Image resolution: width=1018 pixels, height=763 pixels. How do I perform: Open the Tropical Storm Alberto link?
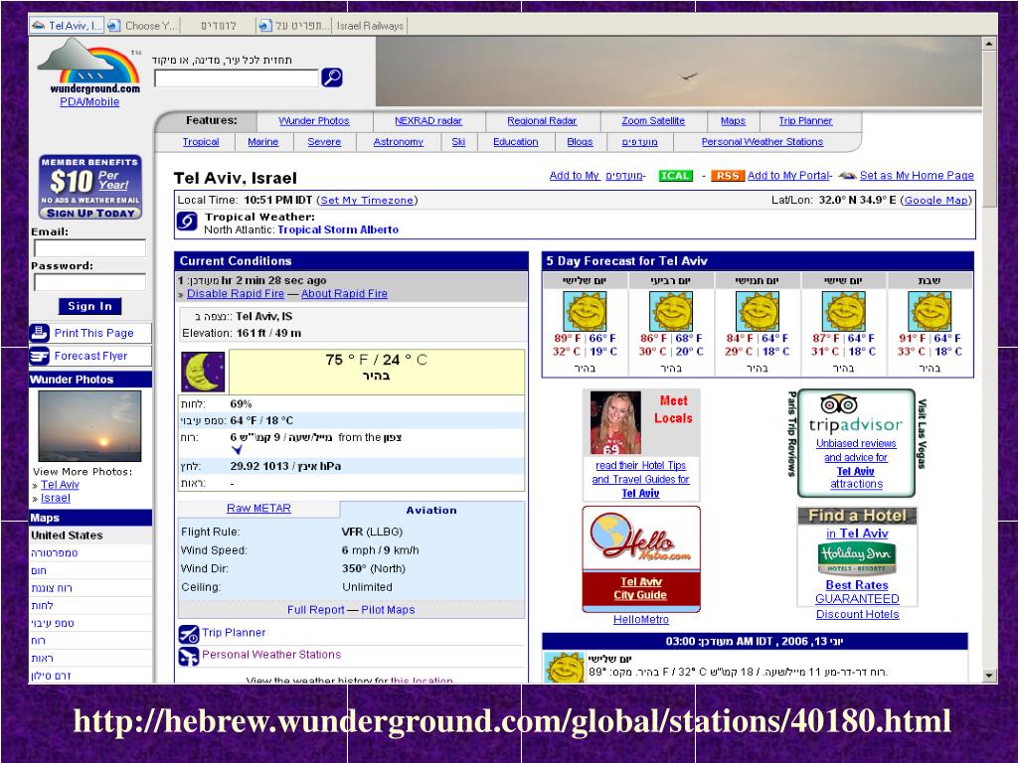pos(338,229)
